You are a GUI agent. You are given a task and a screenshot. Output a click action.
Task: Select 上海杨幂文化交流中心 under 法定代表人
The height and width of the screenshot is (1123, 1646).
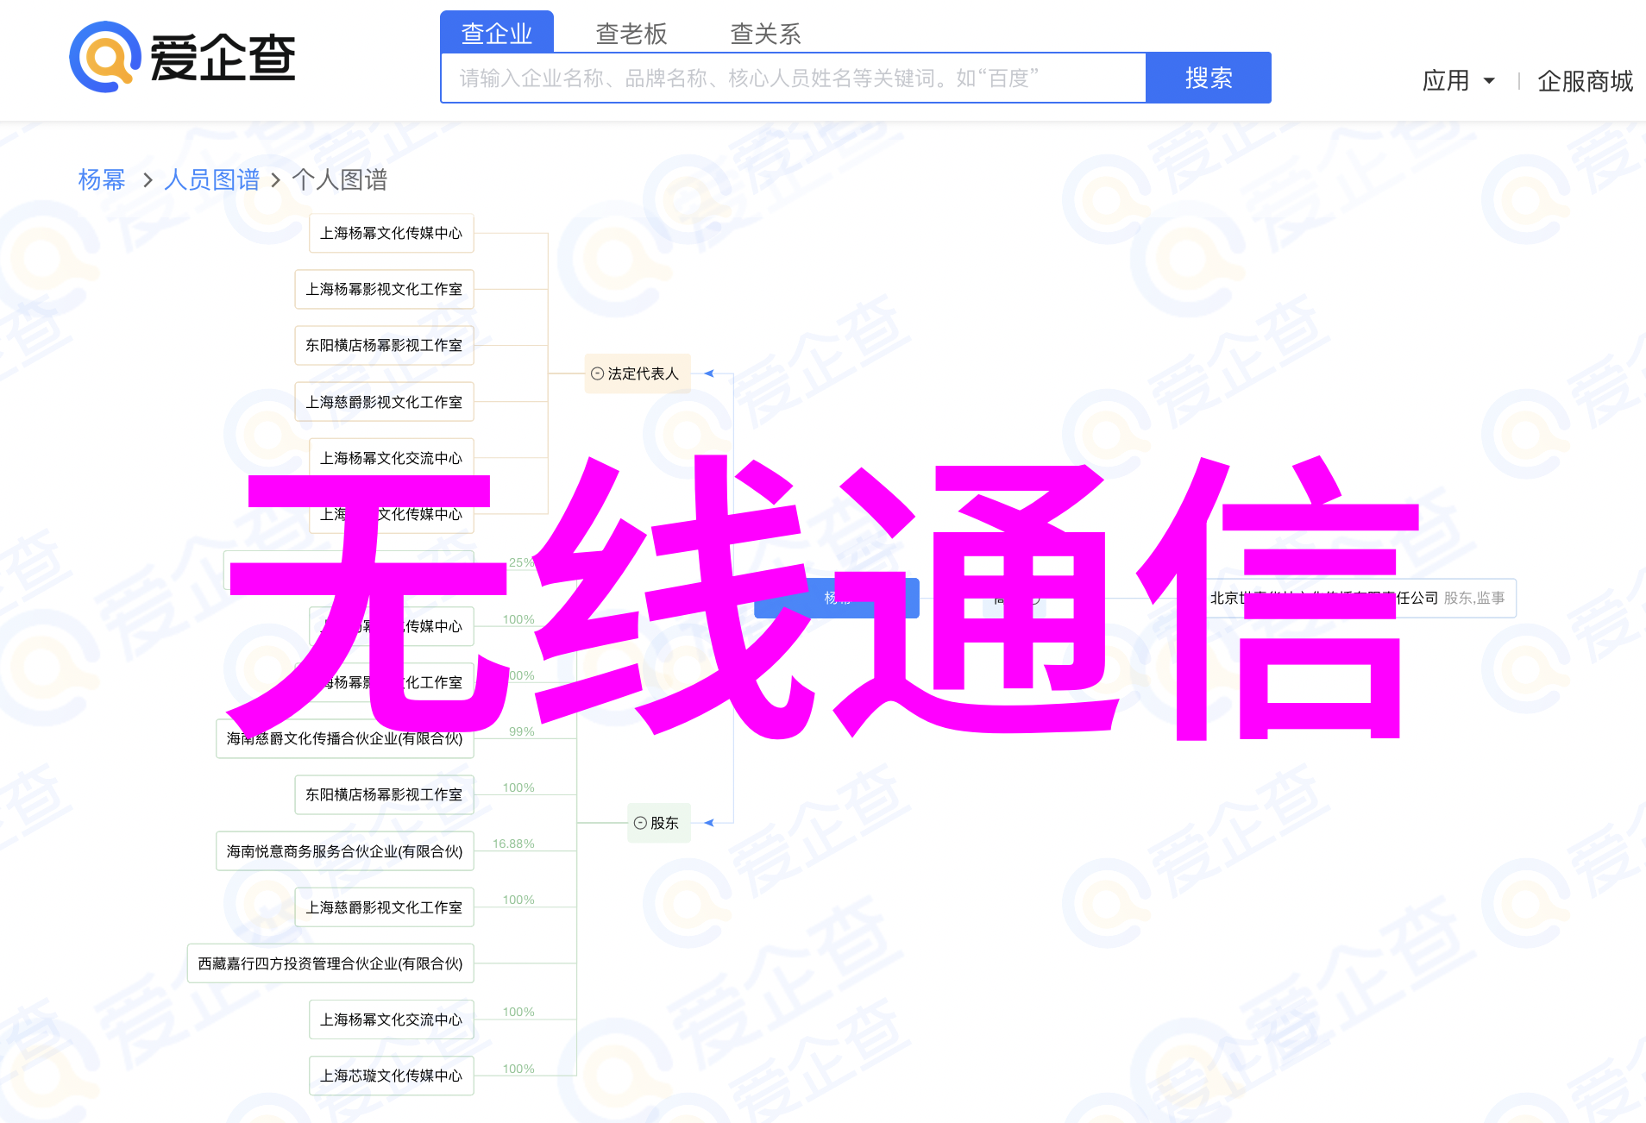click(392, 458)
